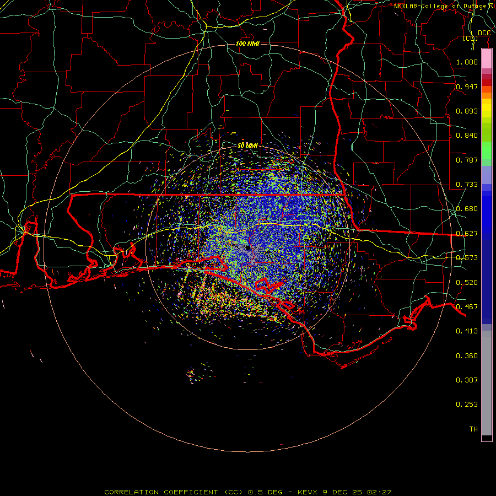Click the 0.360 legend value
Screen dimensions: 496x496
467,355
